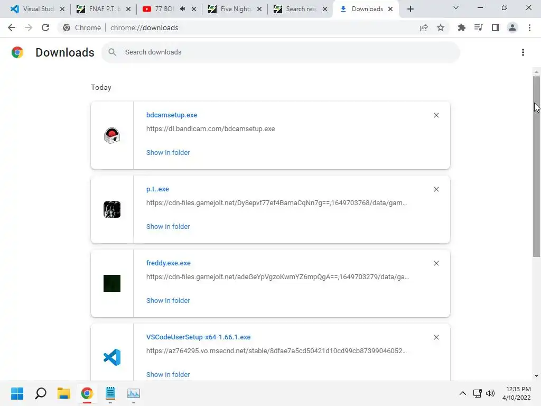Go back using the browser back arrow

point(12,27)
